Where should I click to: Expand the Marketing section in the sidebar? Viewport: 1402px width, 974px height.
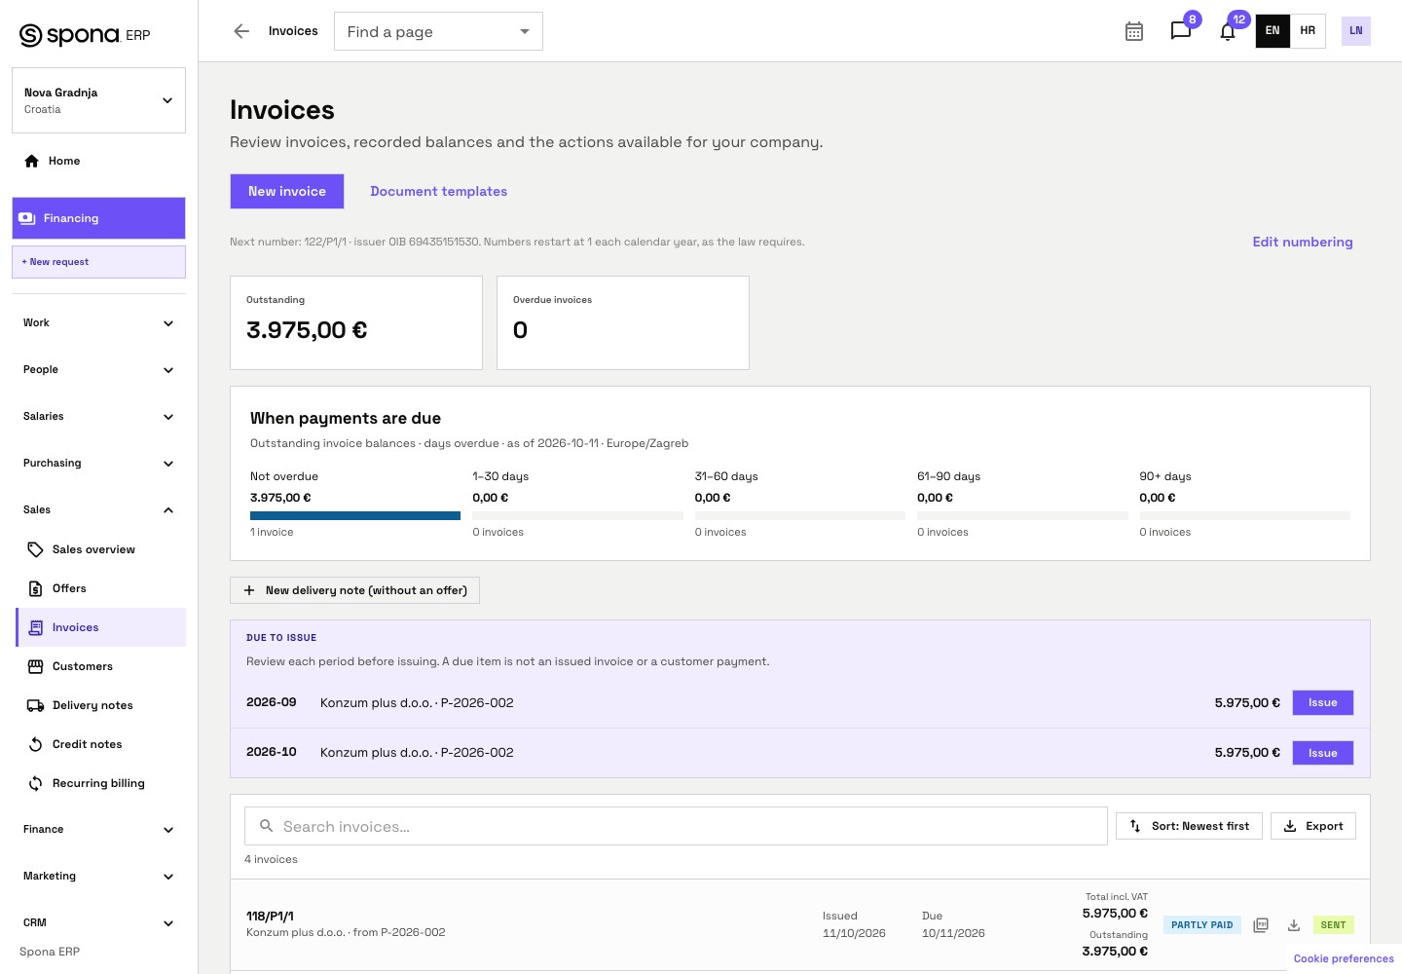(98, 876)
